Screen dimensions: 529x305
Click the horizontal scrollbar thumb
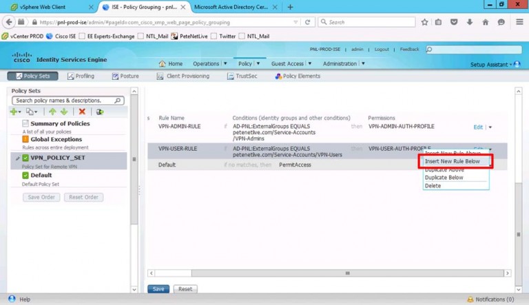point(347,273)
